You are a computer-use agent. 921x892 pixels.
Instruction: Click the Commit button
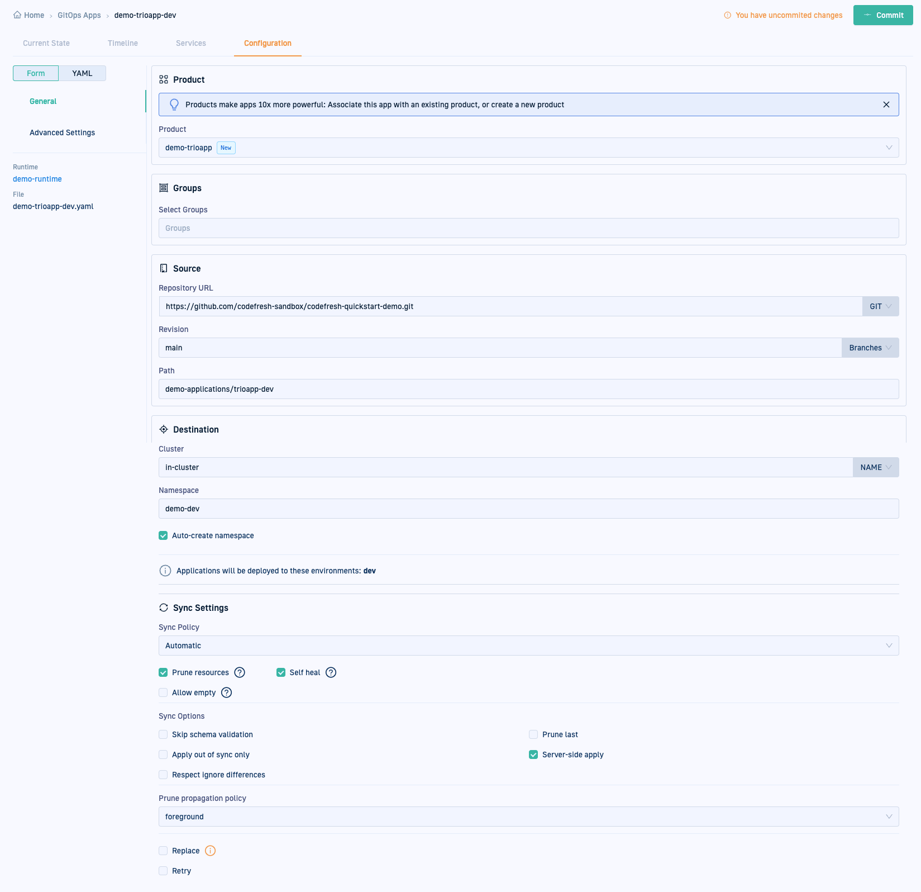[882, 15]
